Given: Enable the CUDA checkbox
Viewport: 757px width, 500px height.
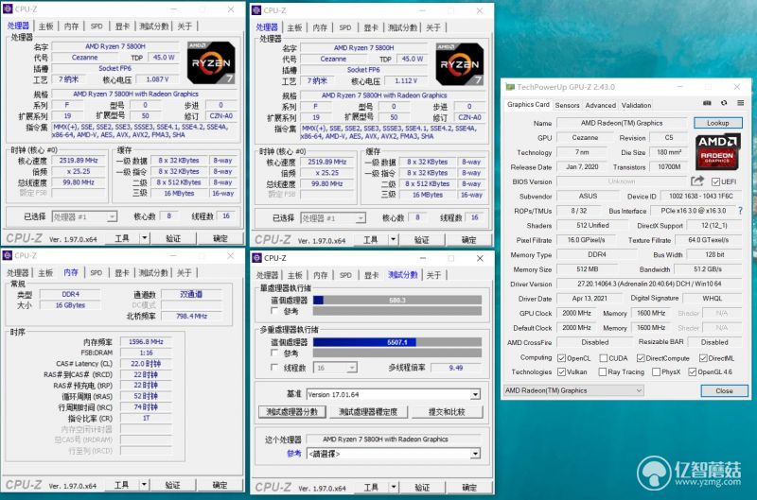Looking at the screenshot, I should pyautogui.click(x=603, y=358).
